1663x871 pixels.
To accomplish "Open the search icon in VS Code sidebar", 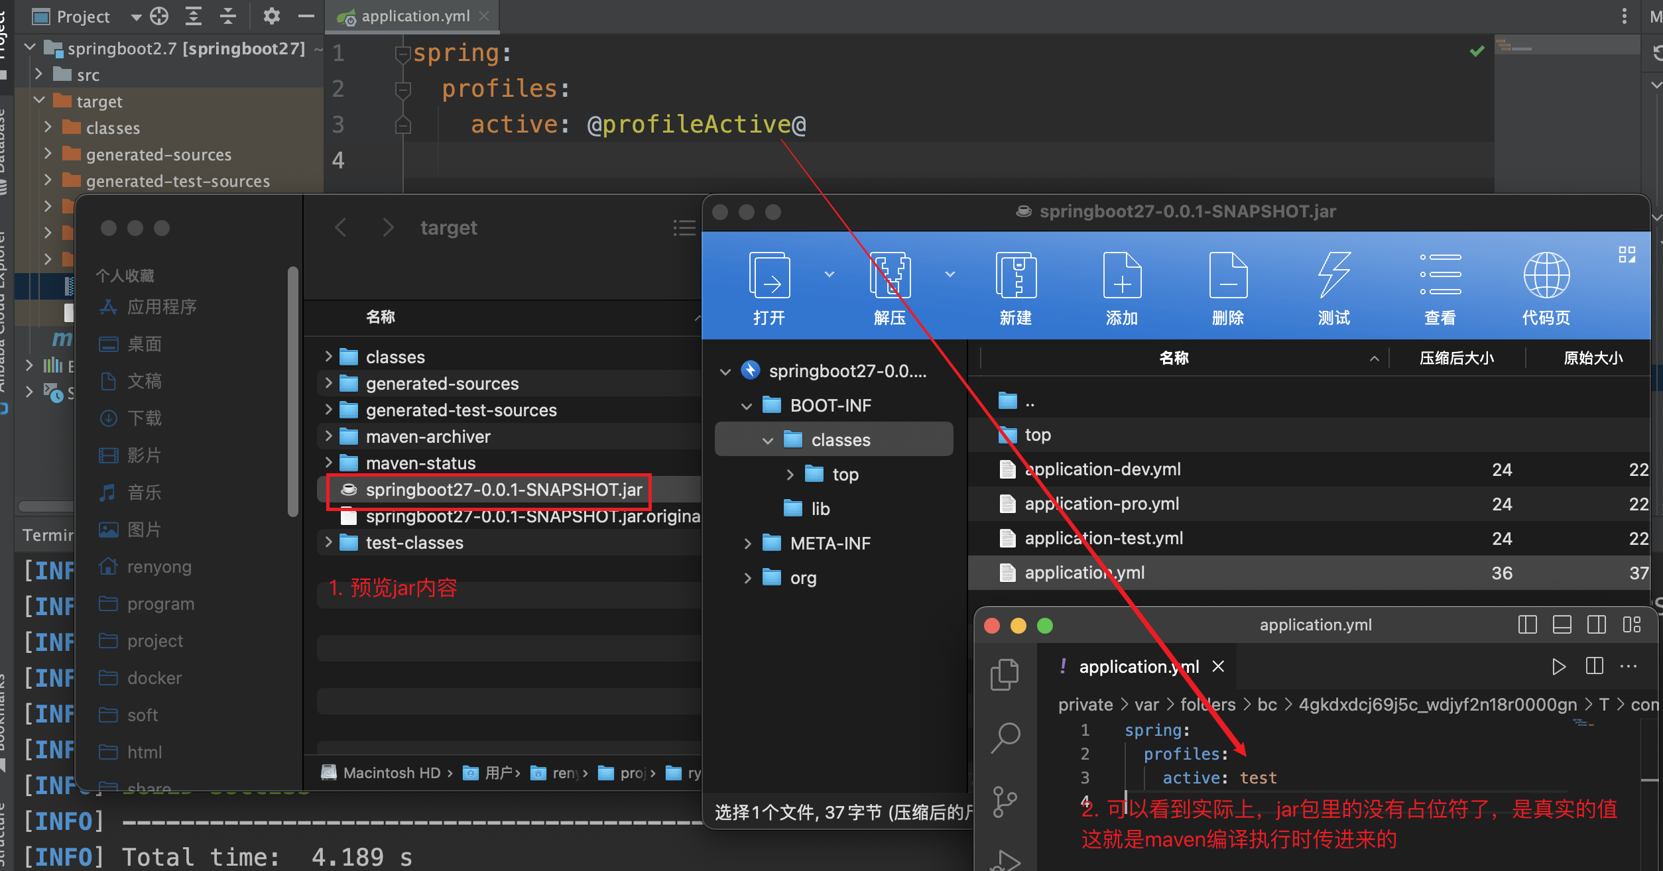I will pos(1005,737).
